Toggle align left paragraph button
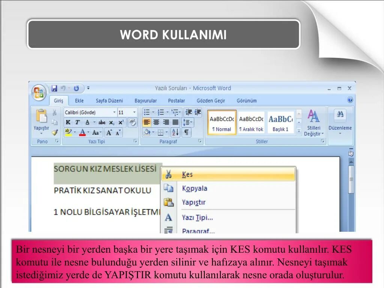Screen dimensions: 384x288 click(147, 122)
